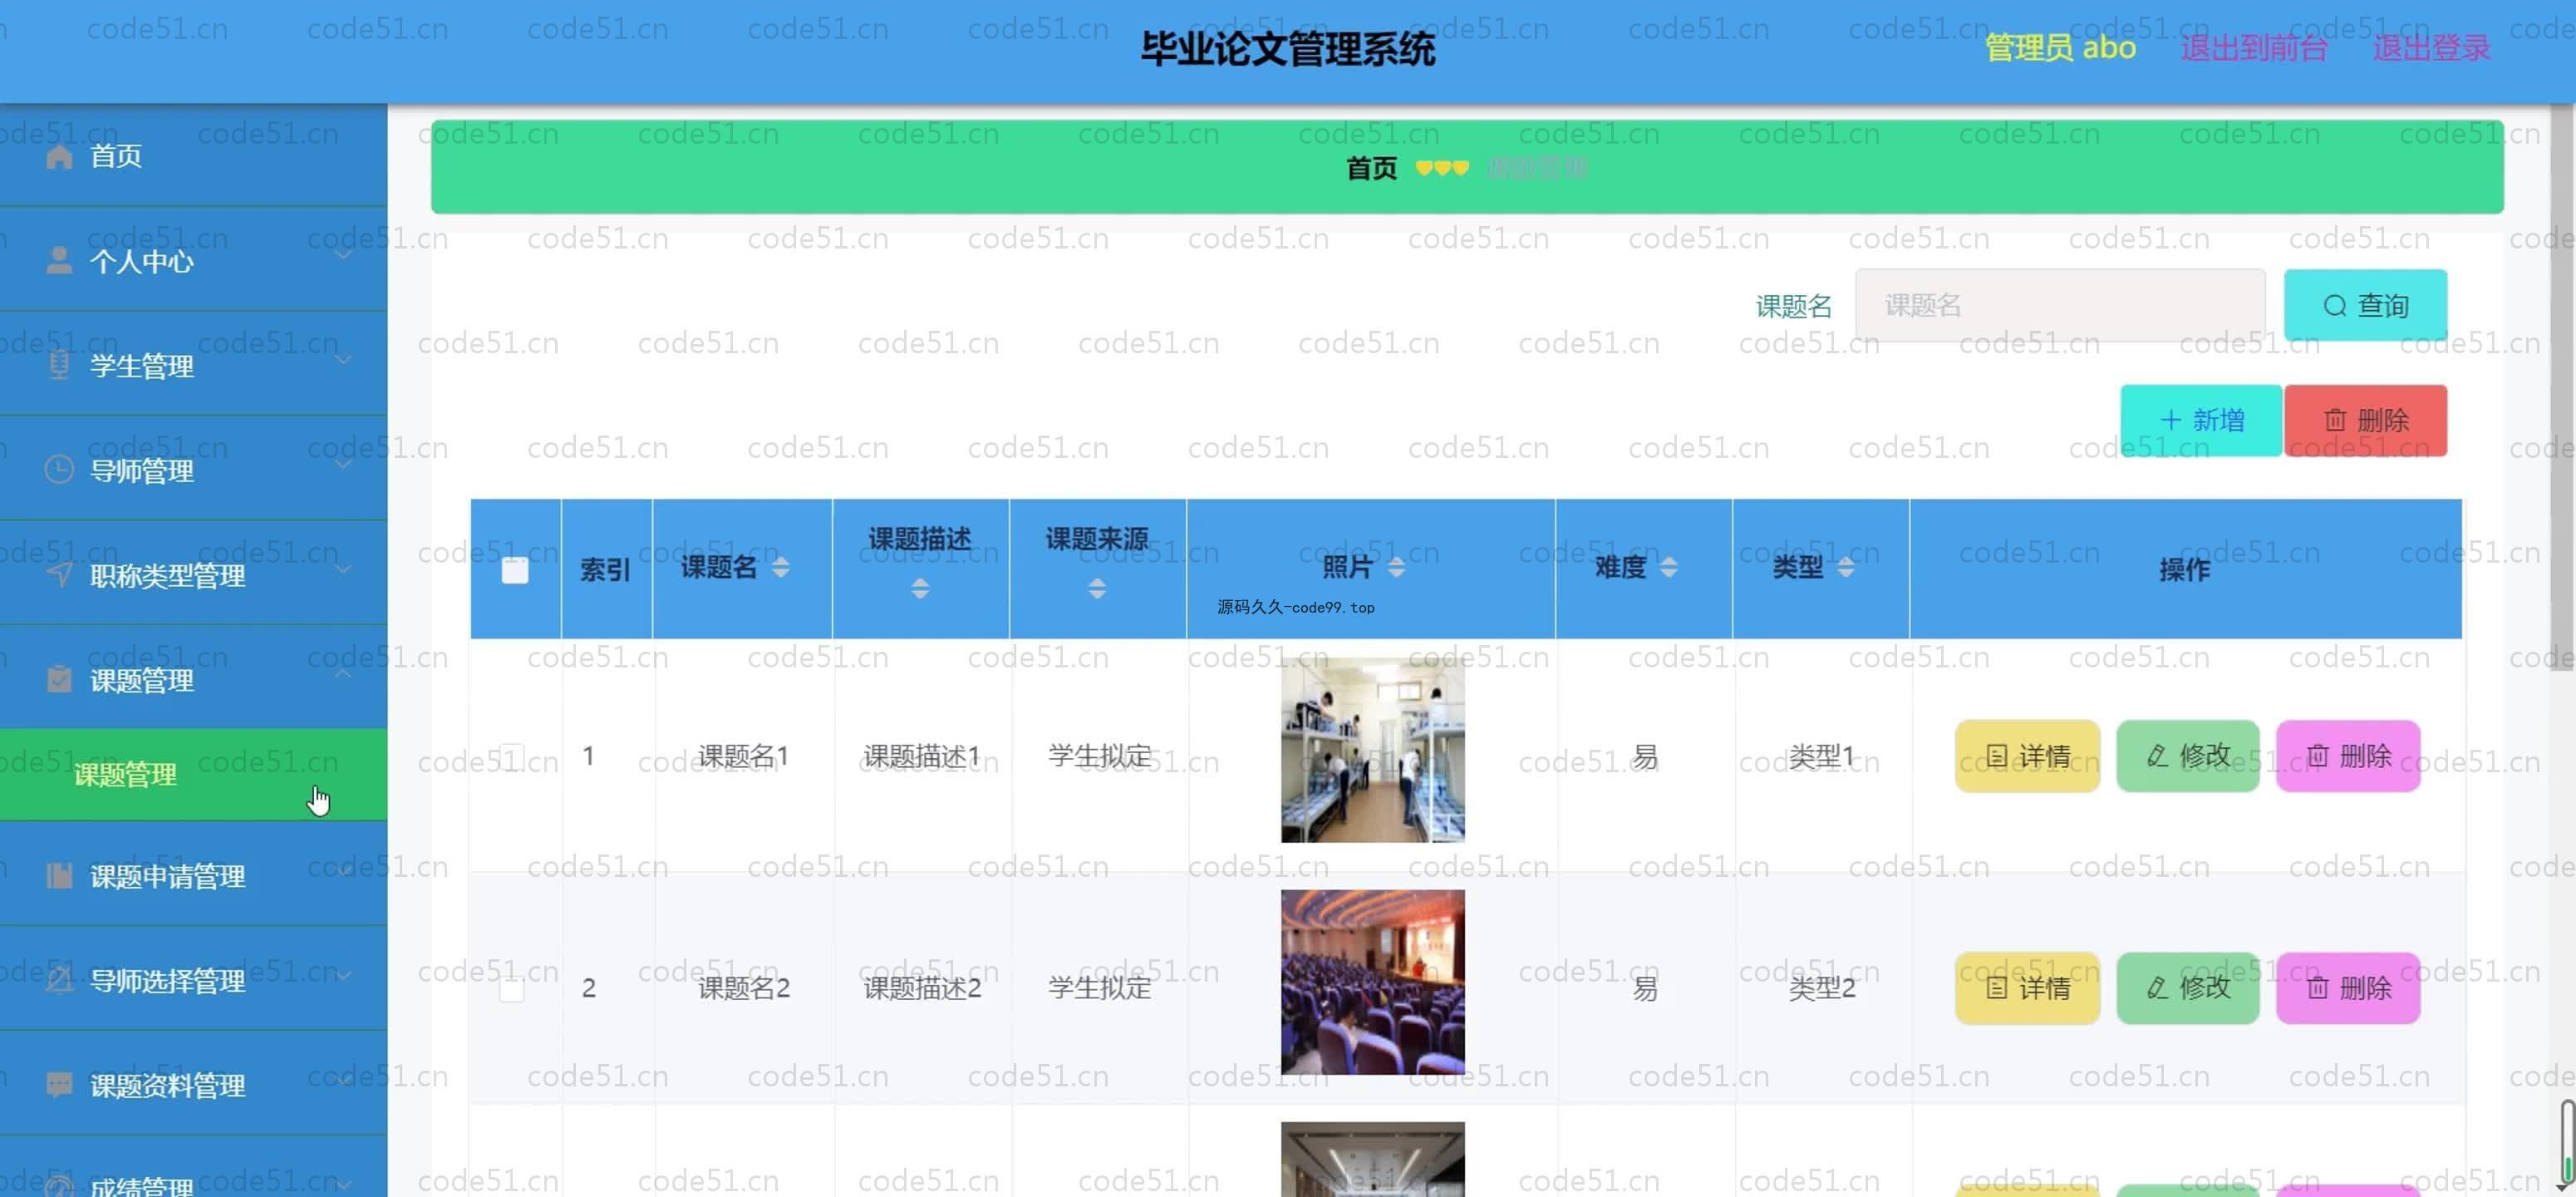
Task: Expand the 课题申请管理 menu chevron
Action: tap(343, 870)
